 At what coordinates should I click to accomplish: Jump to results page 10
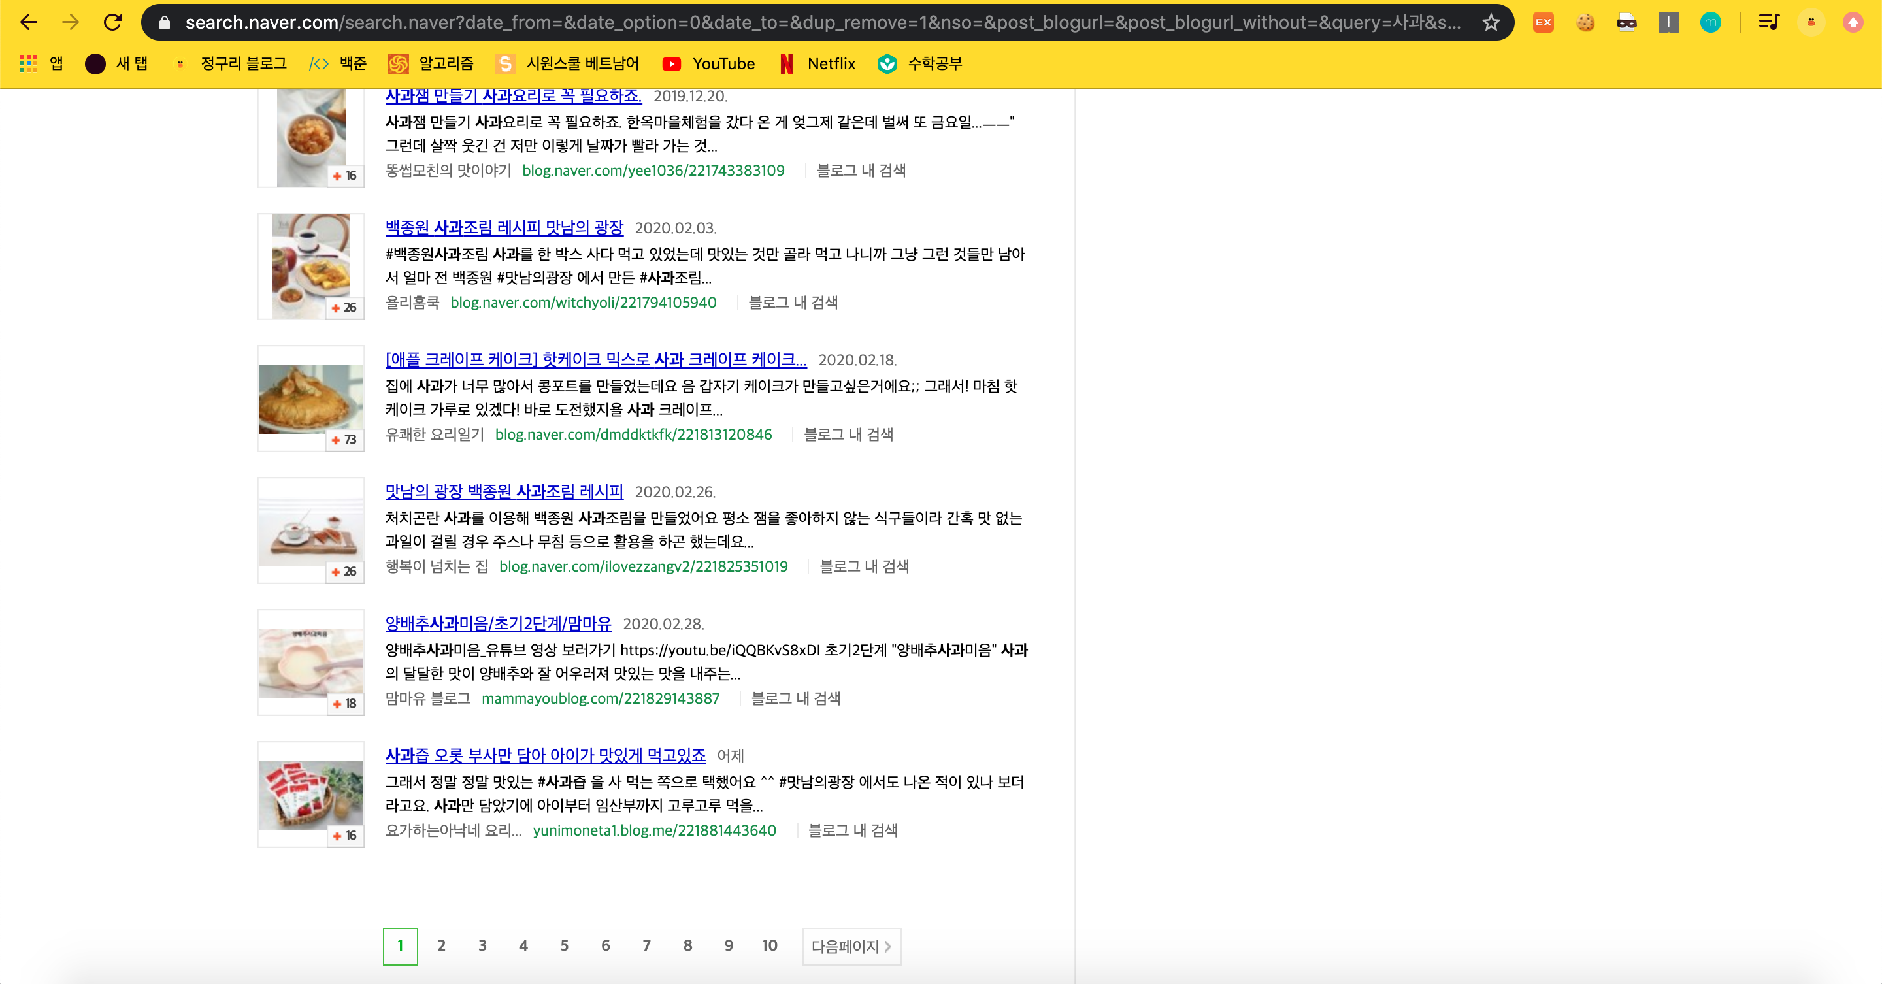coord(769,945)
